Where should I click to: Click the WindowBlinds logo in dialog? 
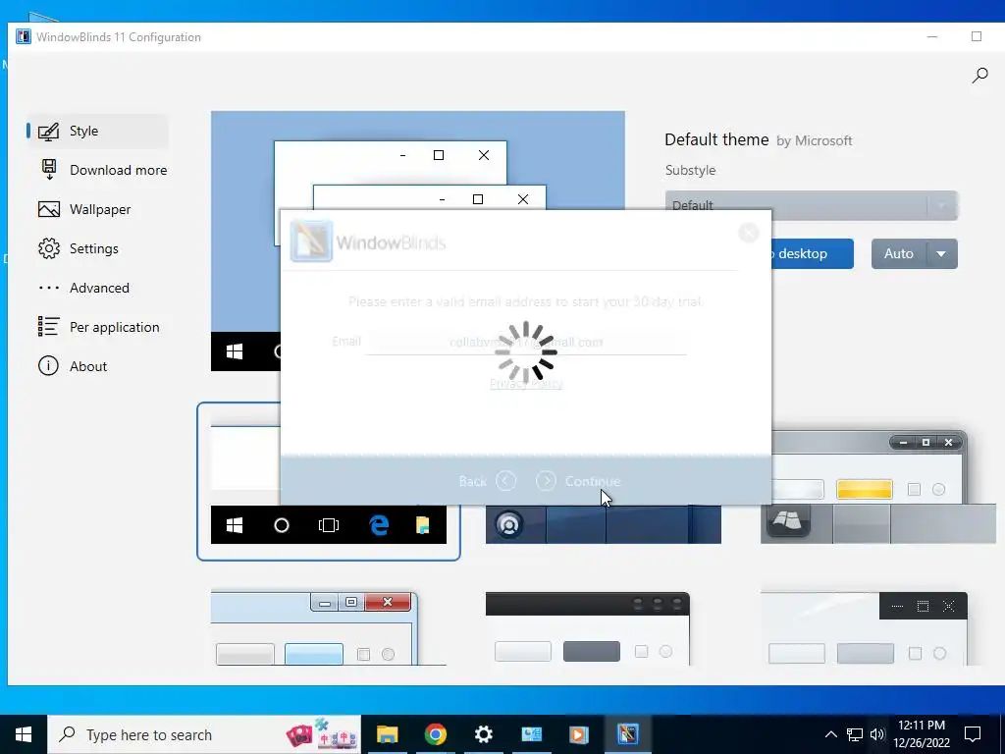pyautogui.click(x=311, y=242)
